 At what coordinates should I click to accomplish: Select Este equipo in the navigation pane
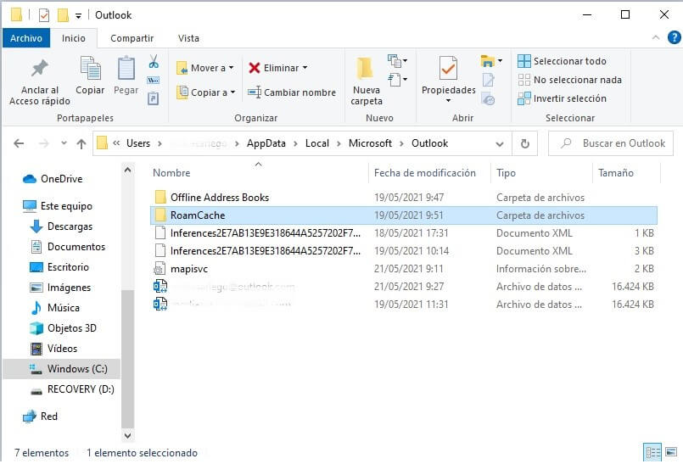coord(58,206)
